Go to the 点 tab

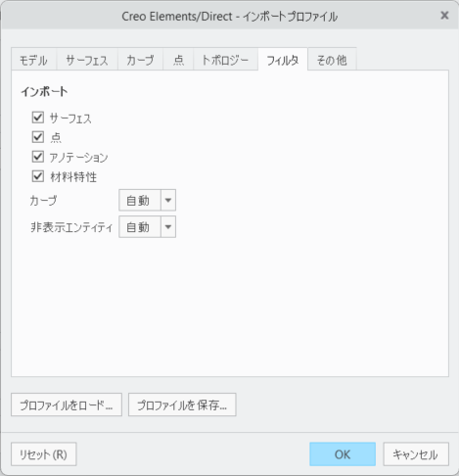[178, 60]
